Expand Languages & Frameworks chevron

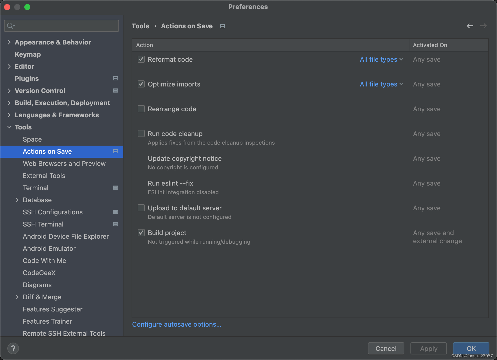(9, 115)
